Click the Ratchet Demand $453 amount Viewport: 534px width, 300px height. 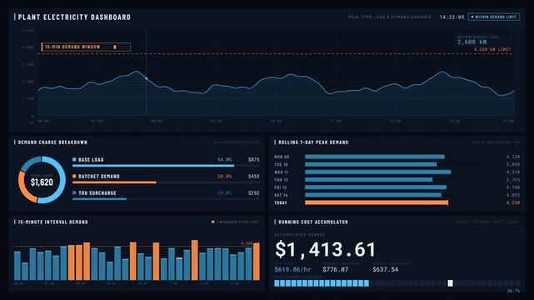click(x=254, y=176)
